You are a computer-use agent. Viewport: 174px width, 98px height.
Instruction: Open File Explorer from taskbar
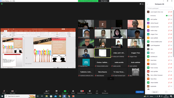[x=46, y=96]
